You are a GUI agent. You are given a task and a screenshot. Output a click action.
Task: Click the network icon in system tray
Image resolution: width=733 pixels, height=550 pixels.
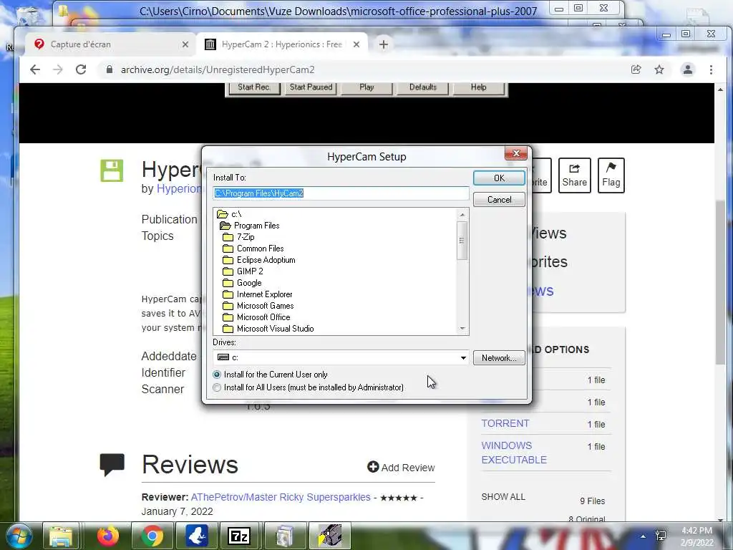point(661,536)
